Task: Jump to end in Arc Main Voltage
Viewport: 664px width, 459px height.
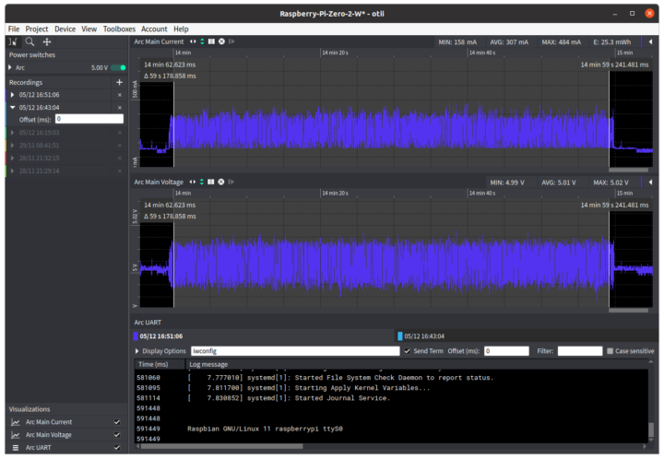Action: point(231,182)
